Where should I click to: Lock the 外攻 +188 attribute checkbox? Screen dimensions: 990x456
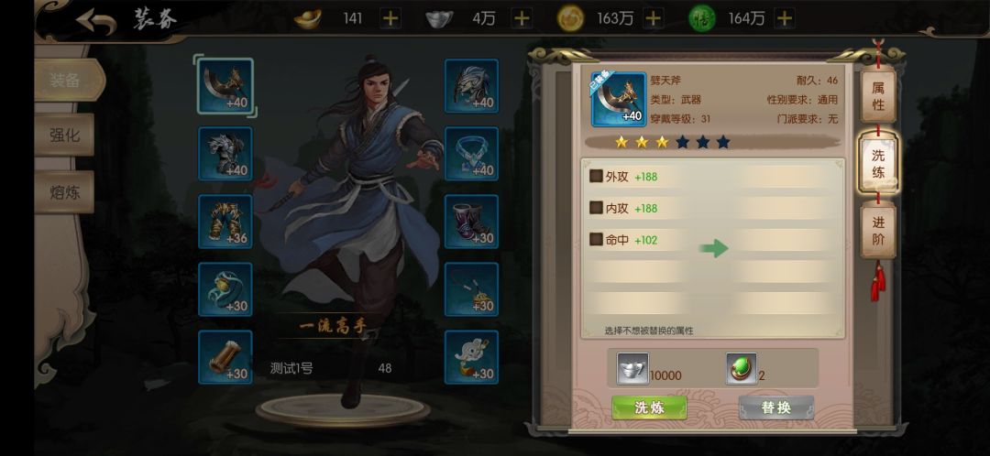coord(596,177)
